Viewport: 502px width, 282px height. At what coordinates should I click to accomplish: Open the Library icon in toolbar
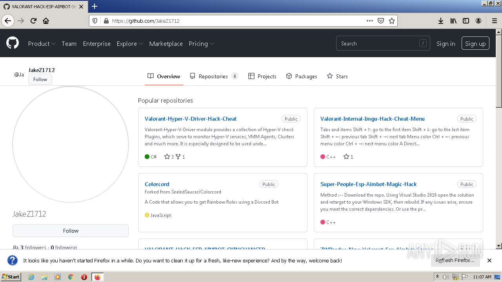[x=453, y=21]
